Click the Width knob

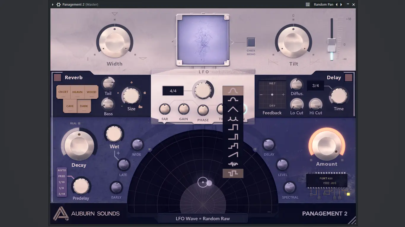pyautogui.click(x=115, y=42)
